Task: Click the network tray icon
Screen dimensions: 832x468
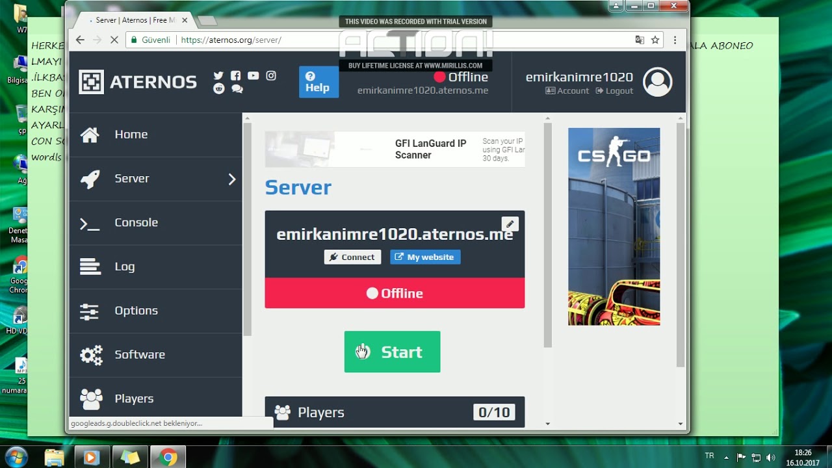Action: pyautogui.click(x=756, y=457)
